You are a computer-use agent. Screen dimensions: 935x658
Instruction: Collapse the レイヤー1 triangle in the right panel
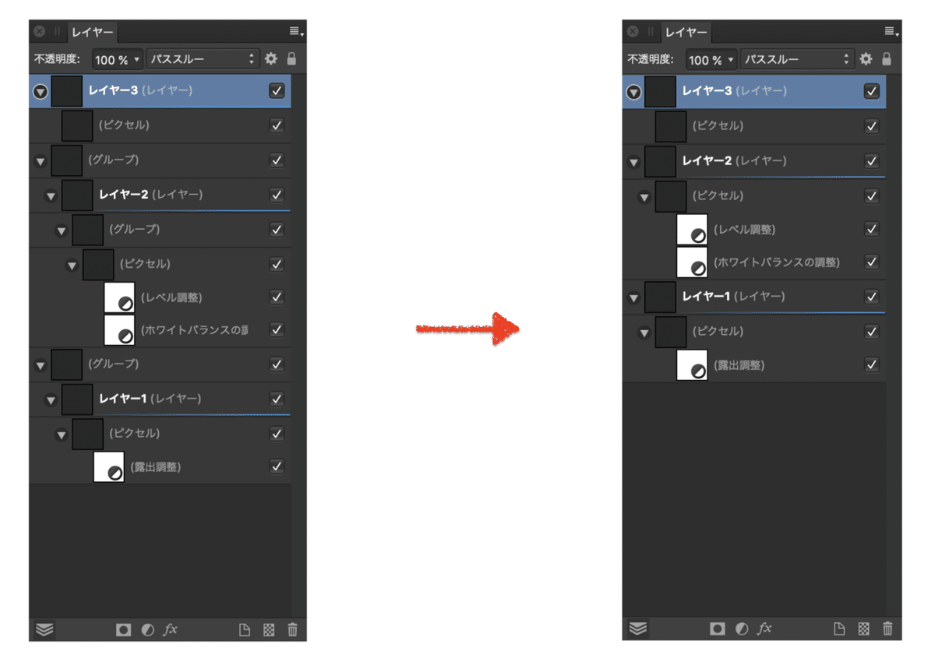634,297
